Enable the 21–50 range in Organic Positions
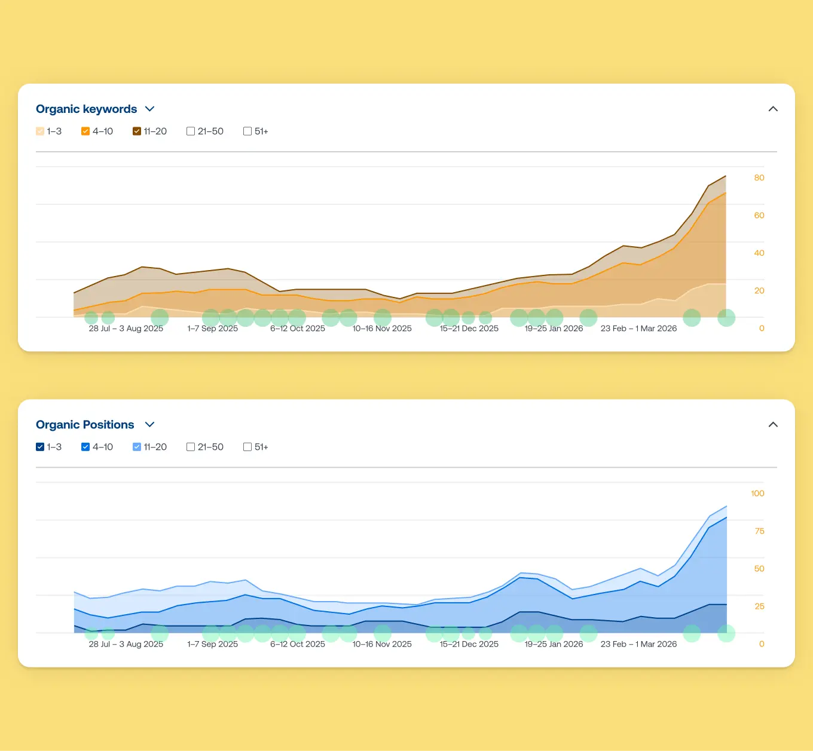This screenshot has height=751, width=813. [190, 446]
